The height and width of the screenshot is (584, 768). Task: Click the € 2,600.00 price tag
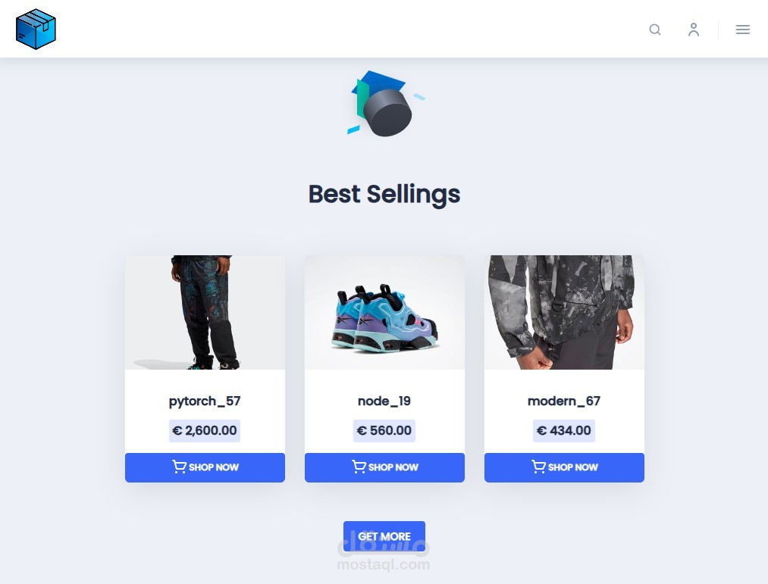coord(205,431)
